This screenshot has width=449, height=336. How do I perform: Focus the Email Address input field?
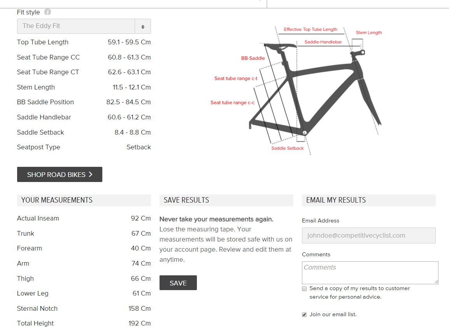coord(368,236)
